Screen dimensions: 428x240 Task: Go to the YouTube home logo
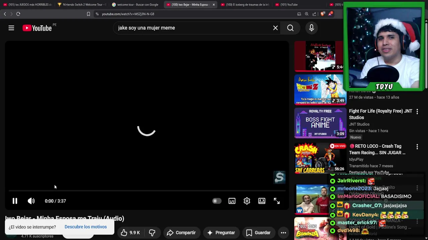click(x=37, y=28)
